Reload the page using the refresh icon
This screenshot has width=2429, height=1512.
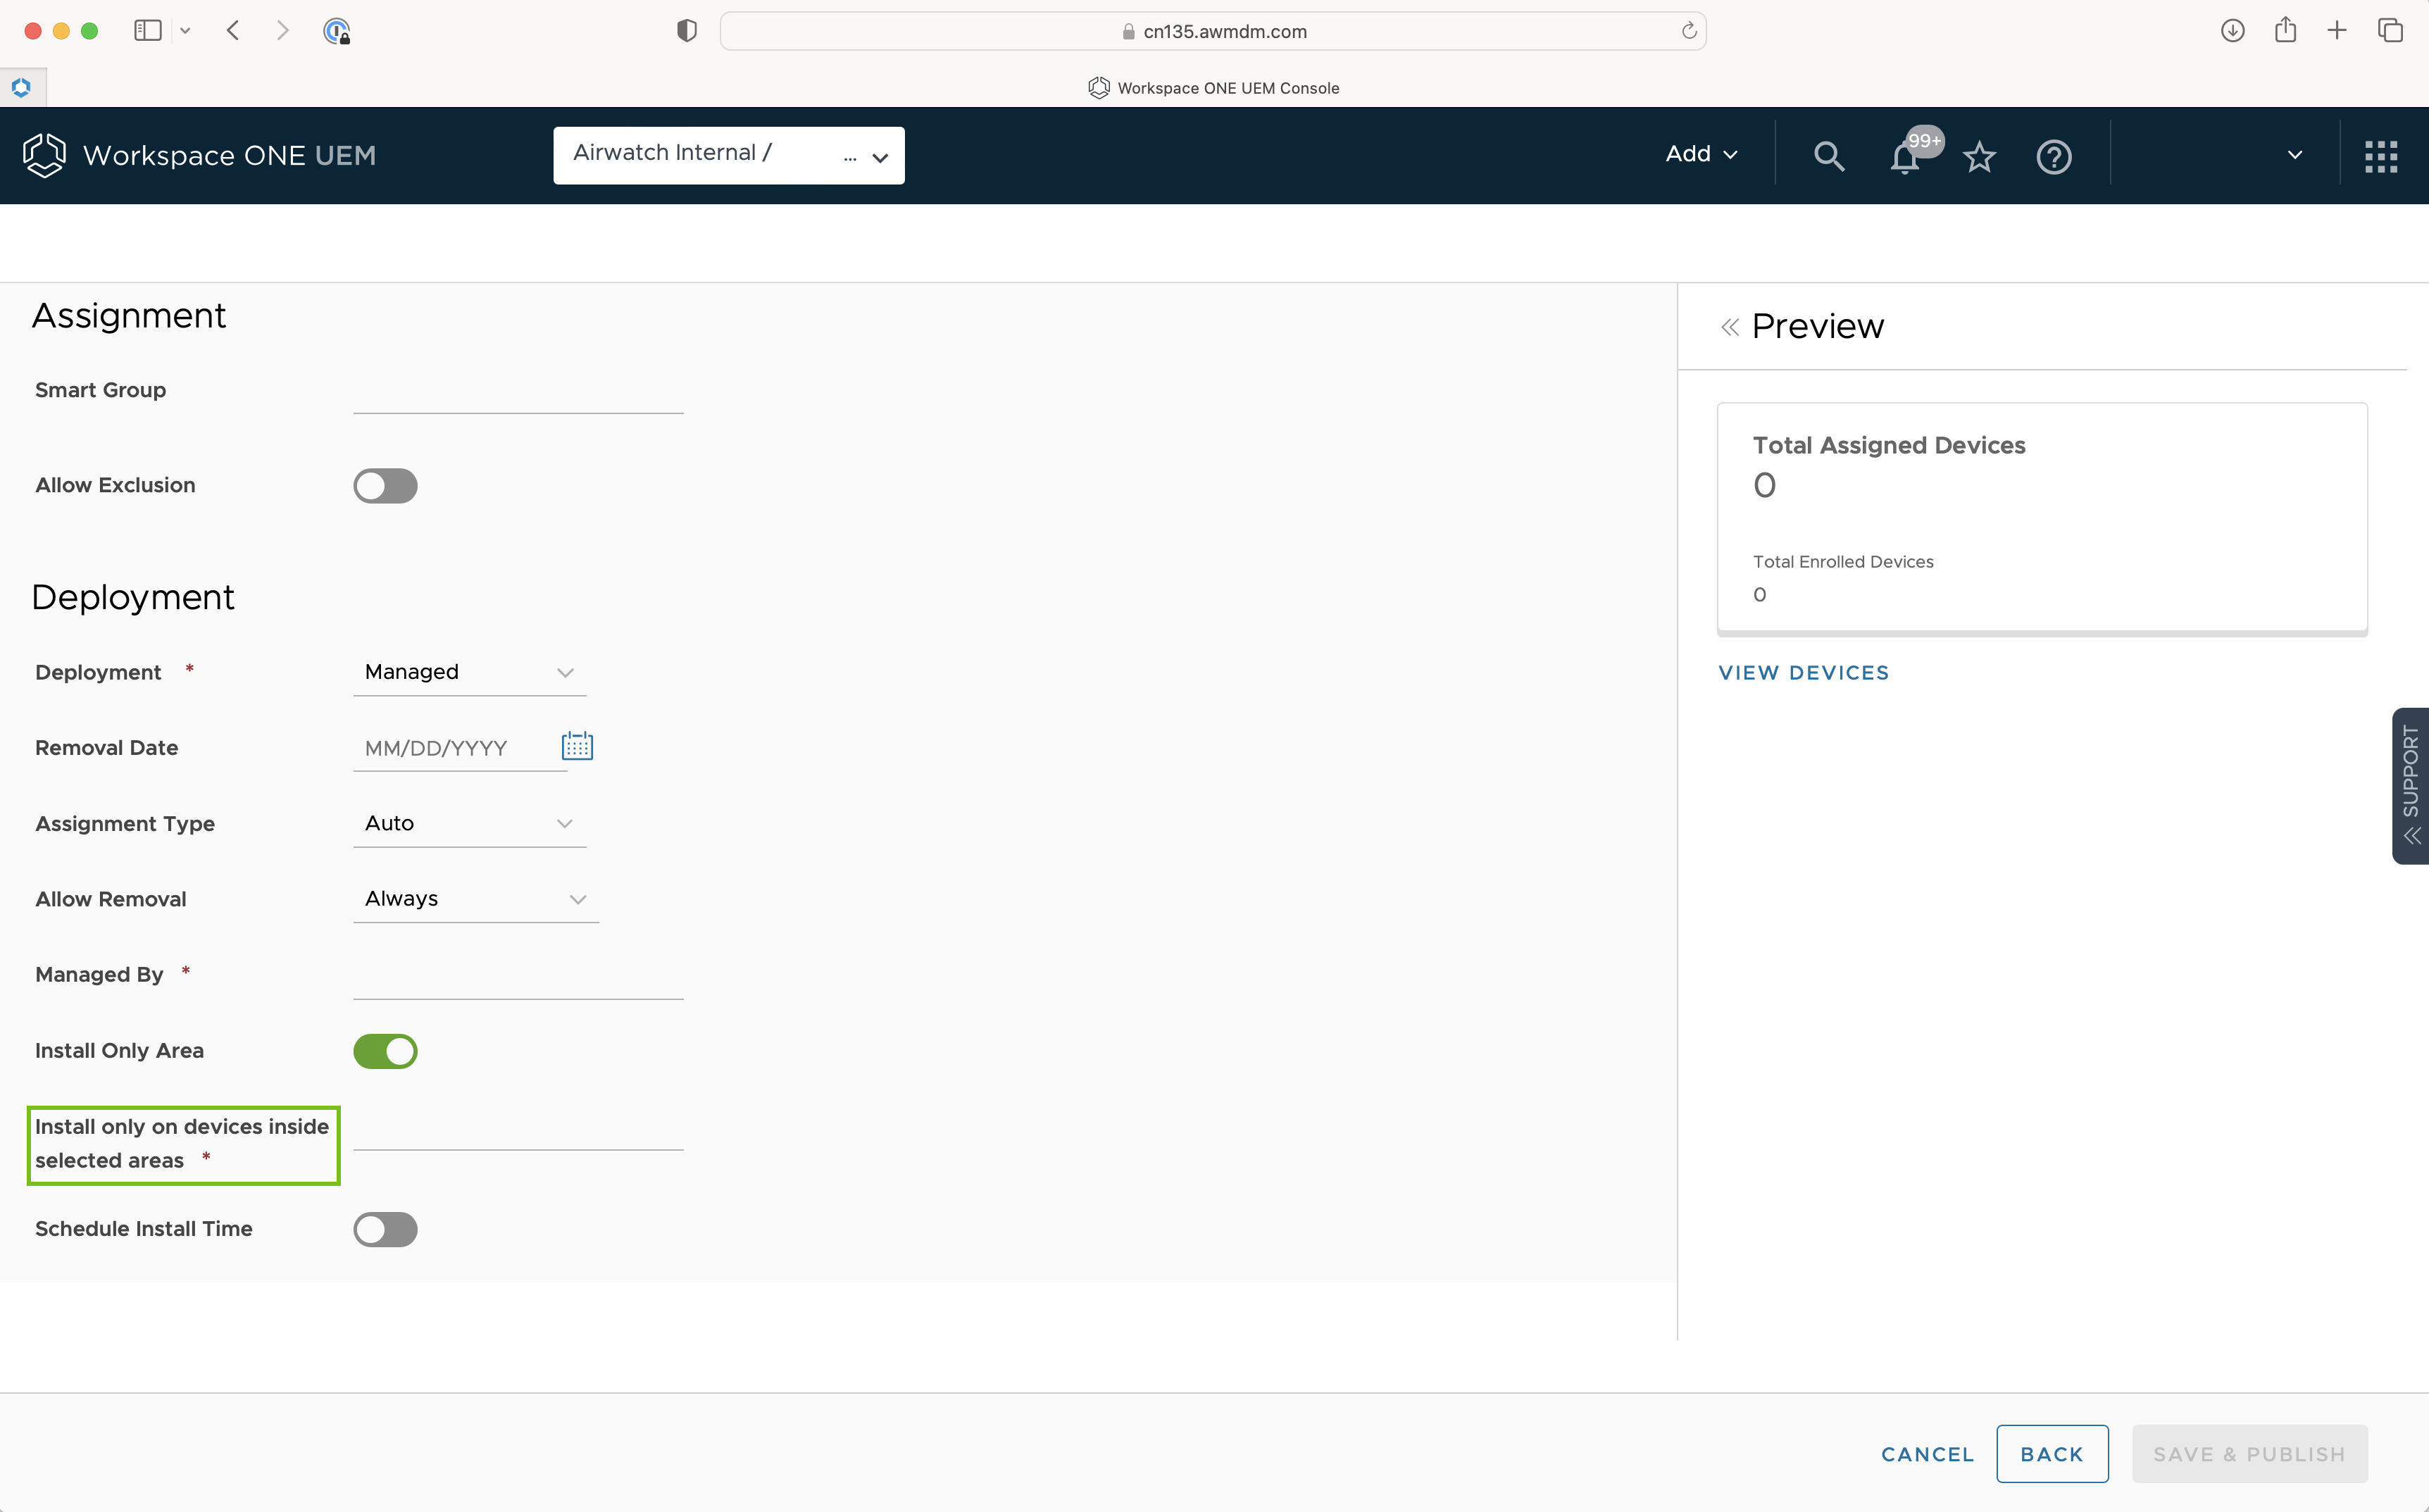click(x=1689, y=31)
